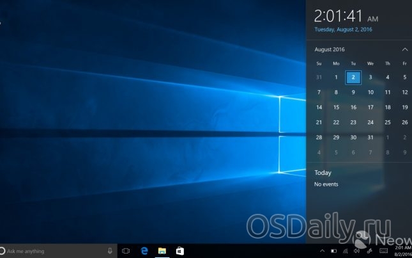This screenshot has height=258, width=412.
Task: Launch File Explorer from the taskbar
Action: [162, 251]
